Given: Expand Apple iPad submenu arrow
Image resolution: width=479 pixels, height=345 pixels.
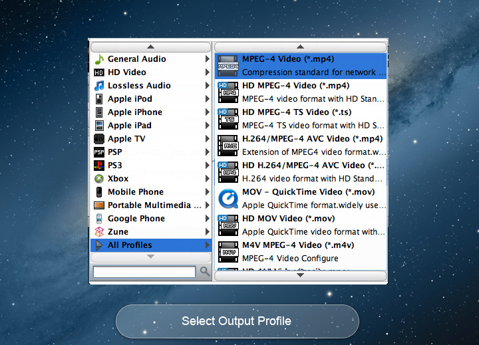Looking at the screenshot, I should pos(208,126).
